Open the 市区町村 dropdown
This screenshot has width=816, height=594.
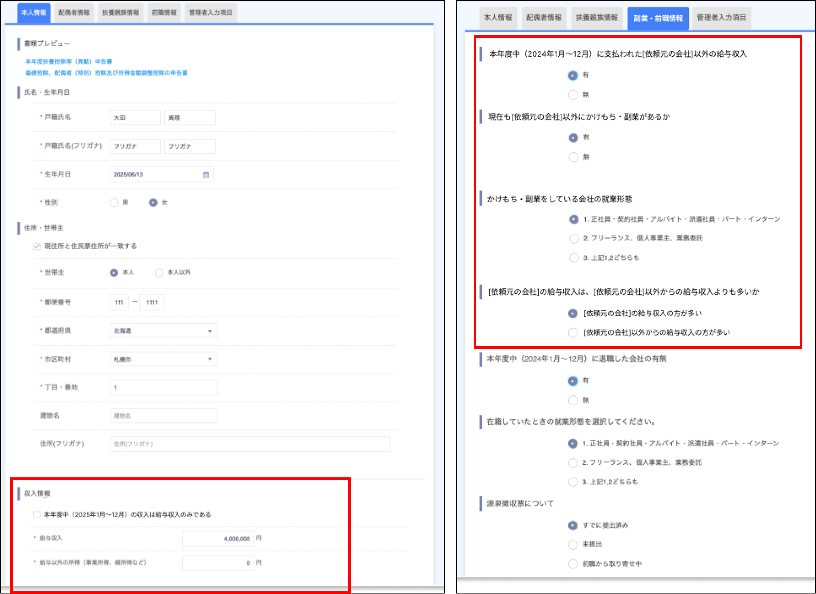[x=211, y=359]
